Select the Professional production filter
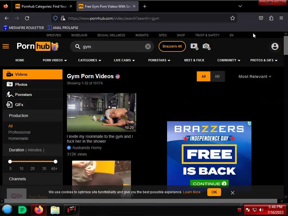Screen dimensions: 288x216 point(19,132)
